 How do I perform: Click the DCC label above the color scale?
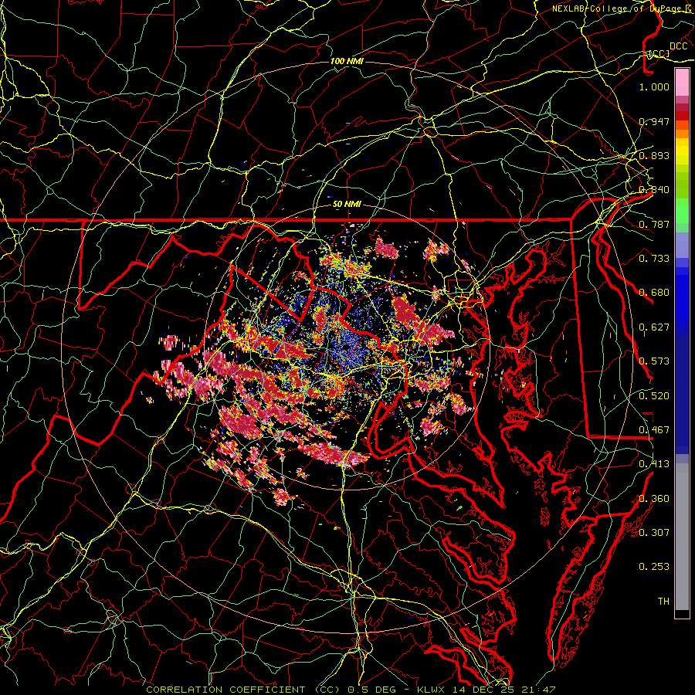coord(678,46)
